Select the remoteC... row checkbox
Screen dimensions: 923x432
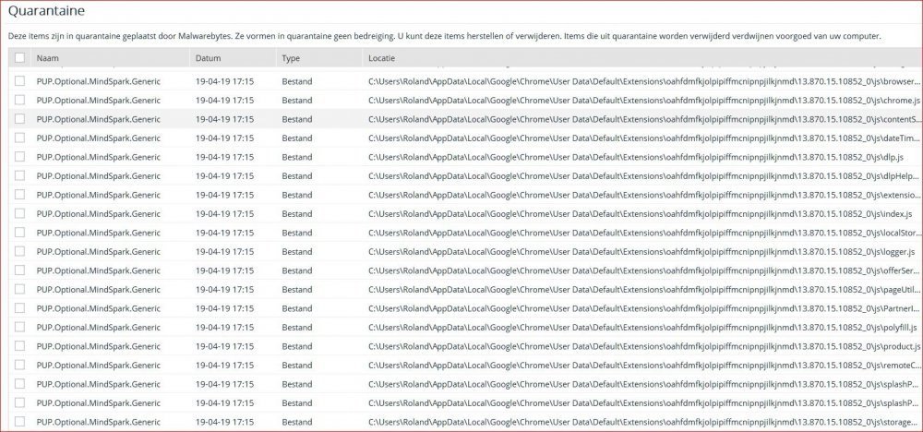pos(20,365)
